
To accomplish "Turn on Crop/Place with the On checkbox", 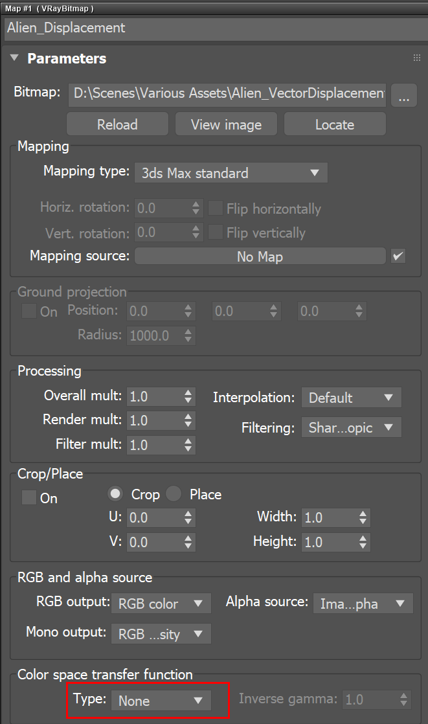I will coord(28,497).
